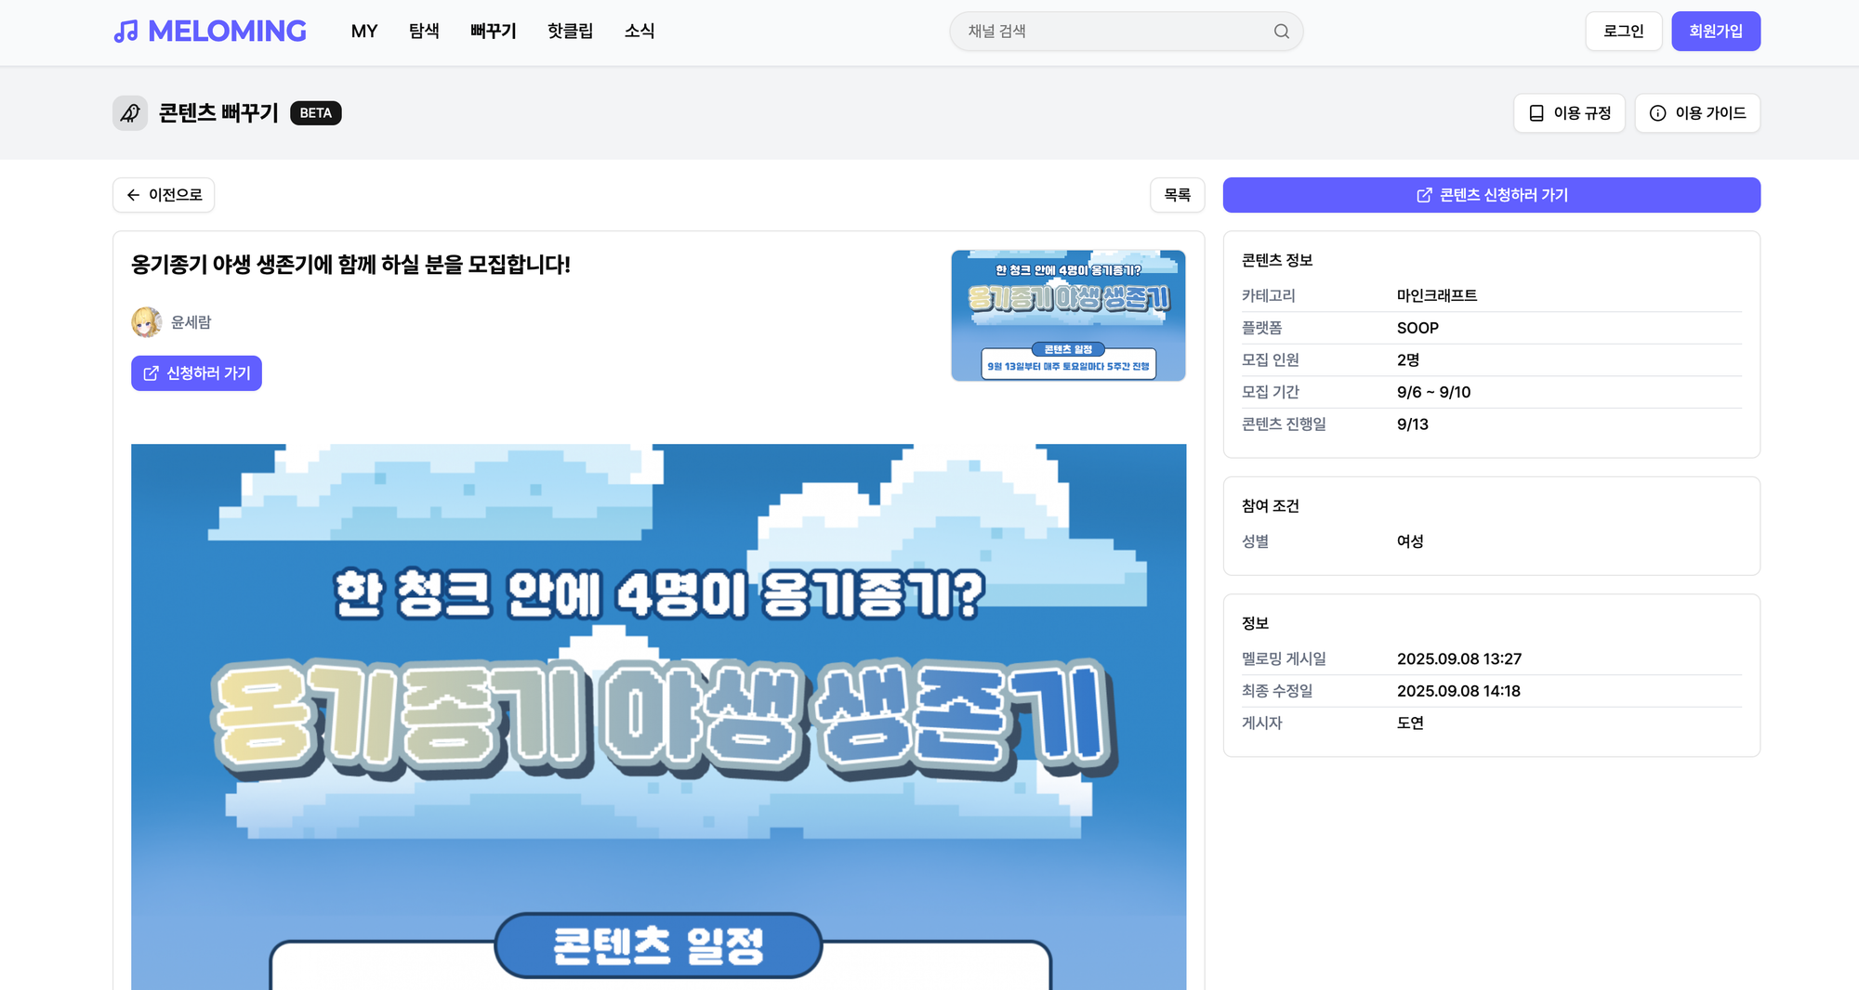Click the MELOMING music note logo icon
Viewport: 1859px width, 990px height.
tap(125, 32)
